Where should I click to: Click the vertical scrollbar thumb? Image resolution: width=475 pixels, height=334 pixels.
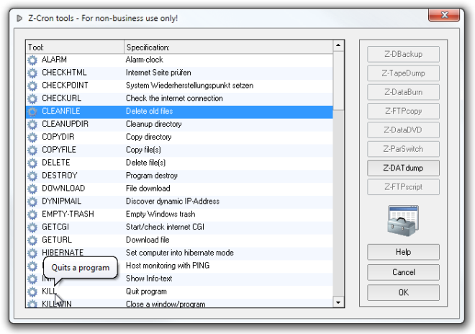(x=338, y=81)
